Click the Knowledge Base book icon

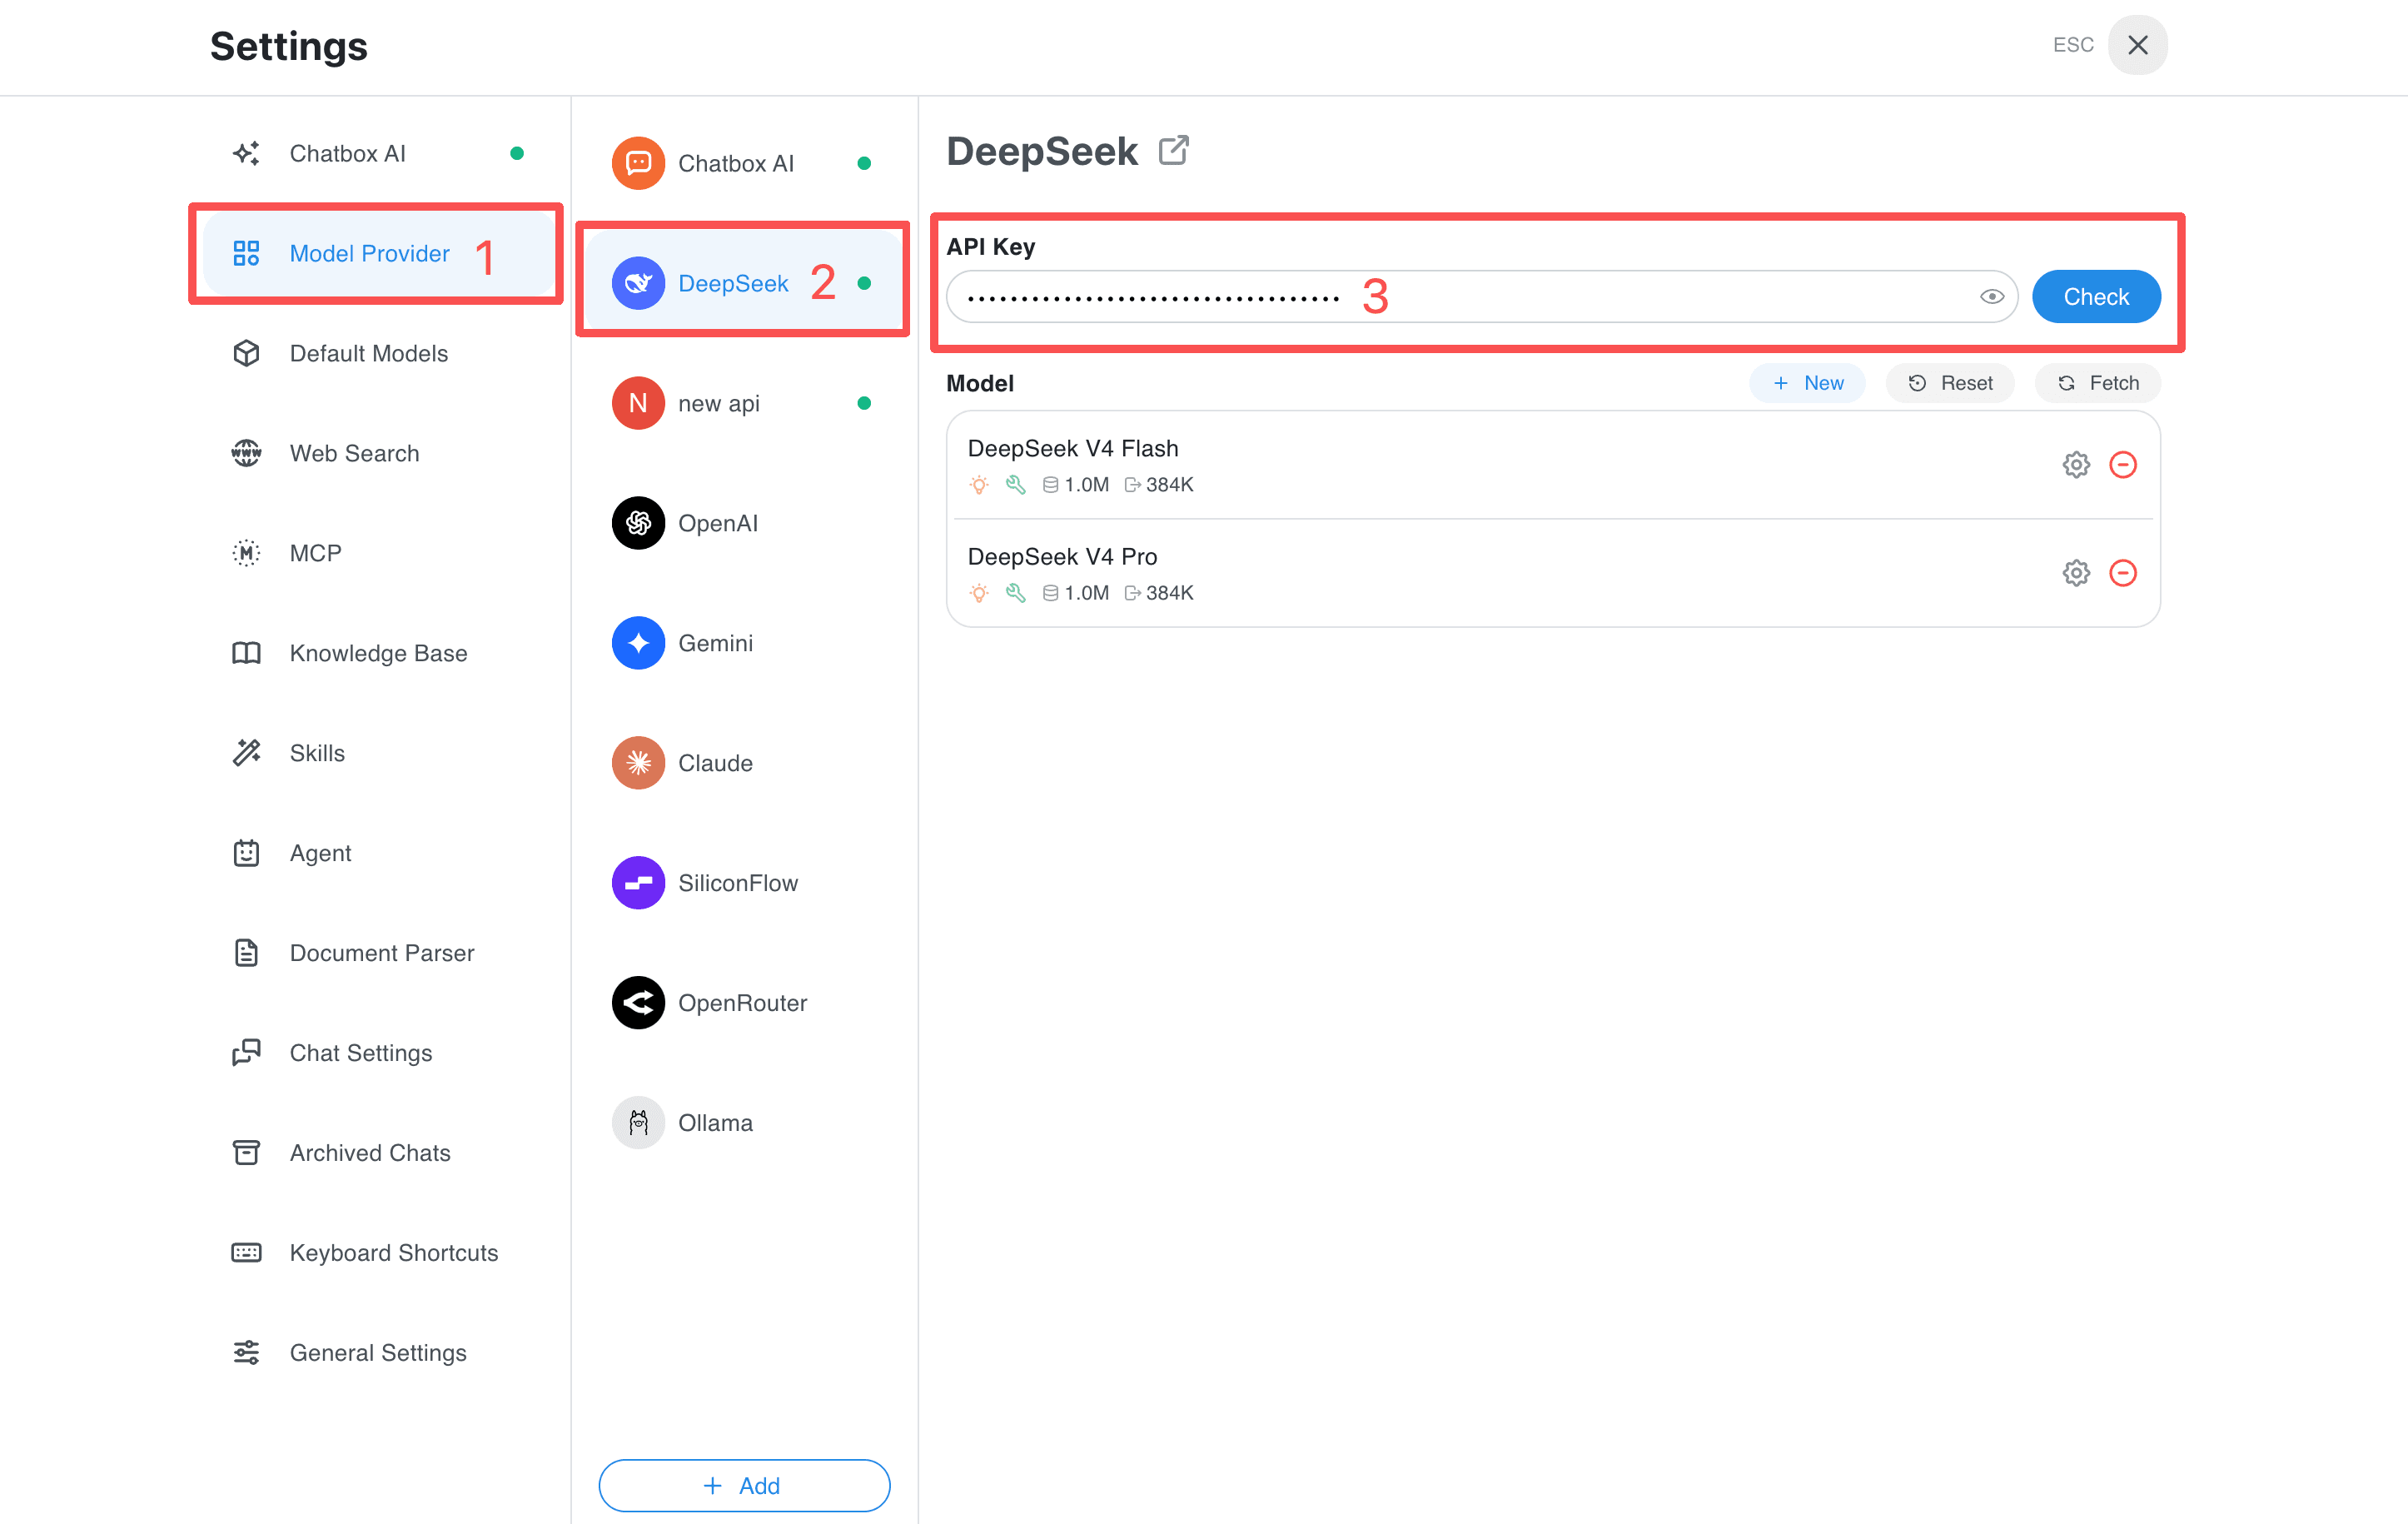[246, 653]
